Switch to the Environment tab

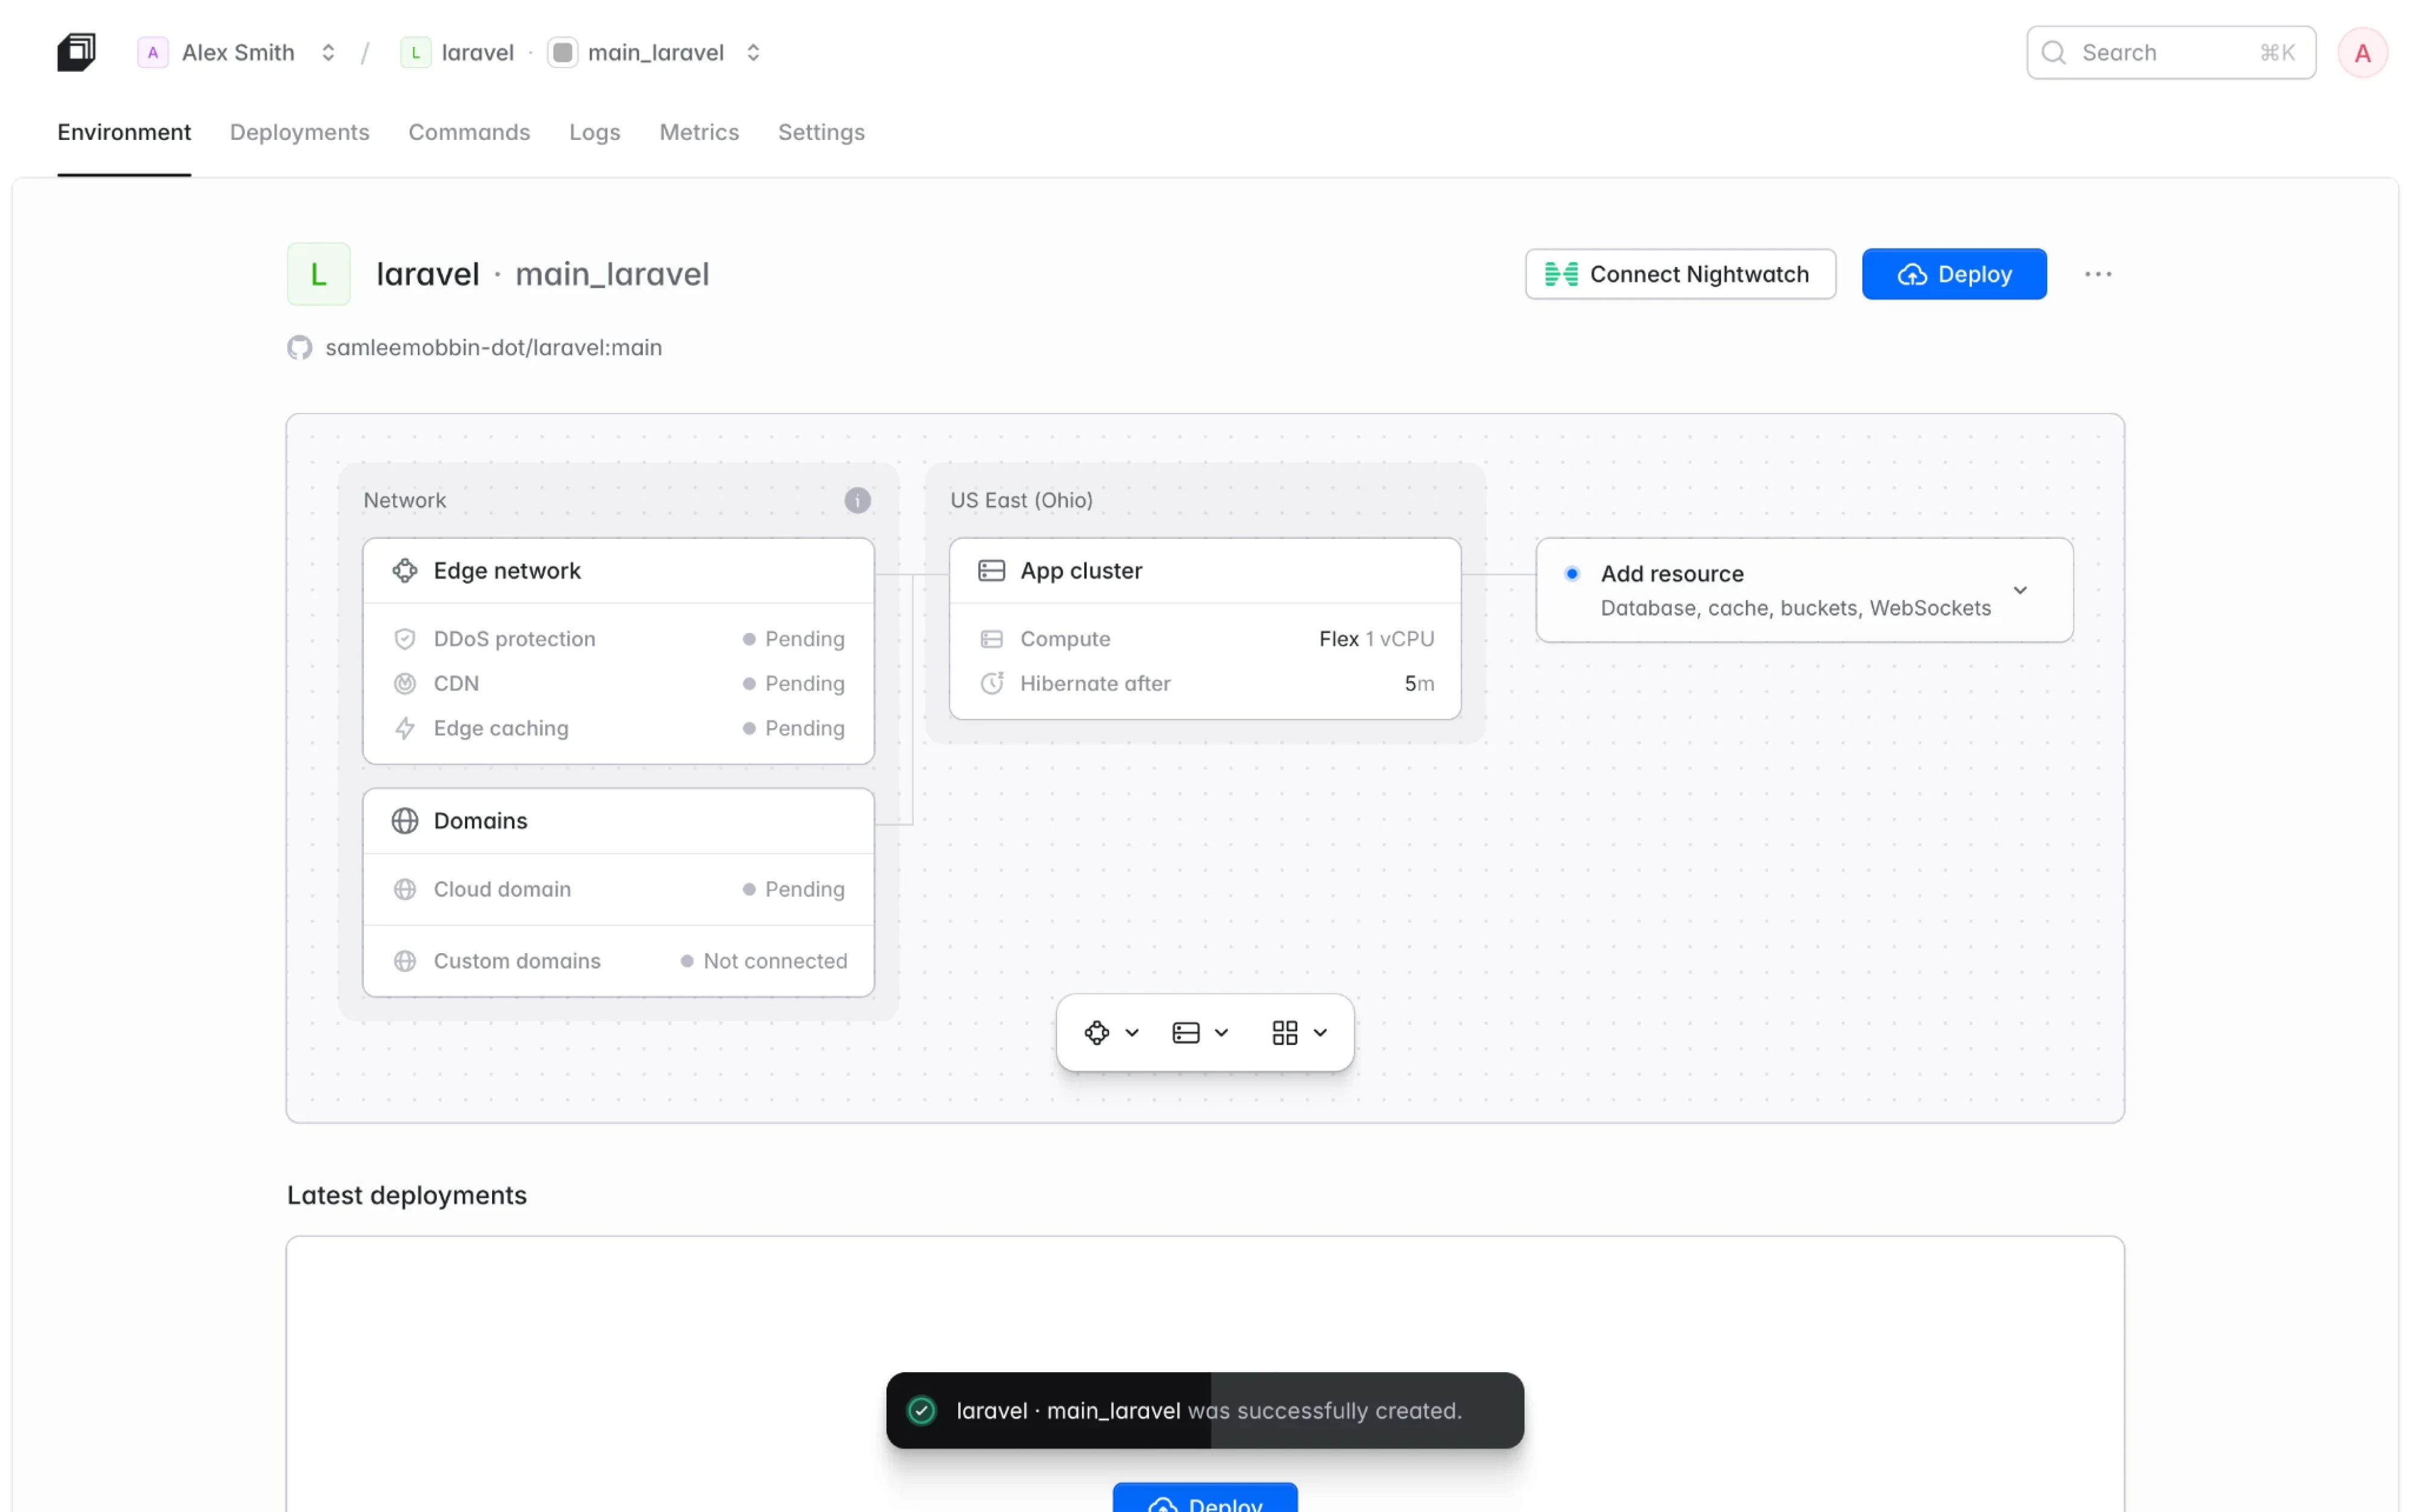click(124, 132)
